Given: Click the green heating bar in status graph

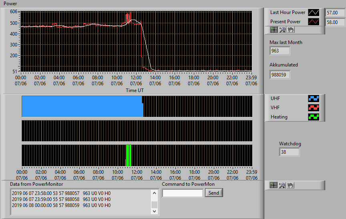Looking at the screenshot, I should [129, 155].
